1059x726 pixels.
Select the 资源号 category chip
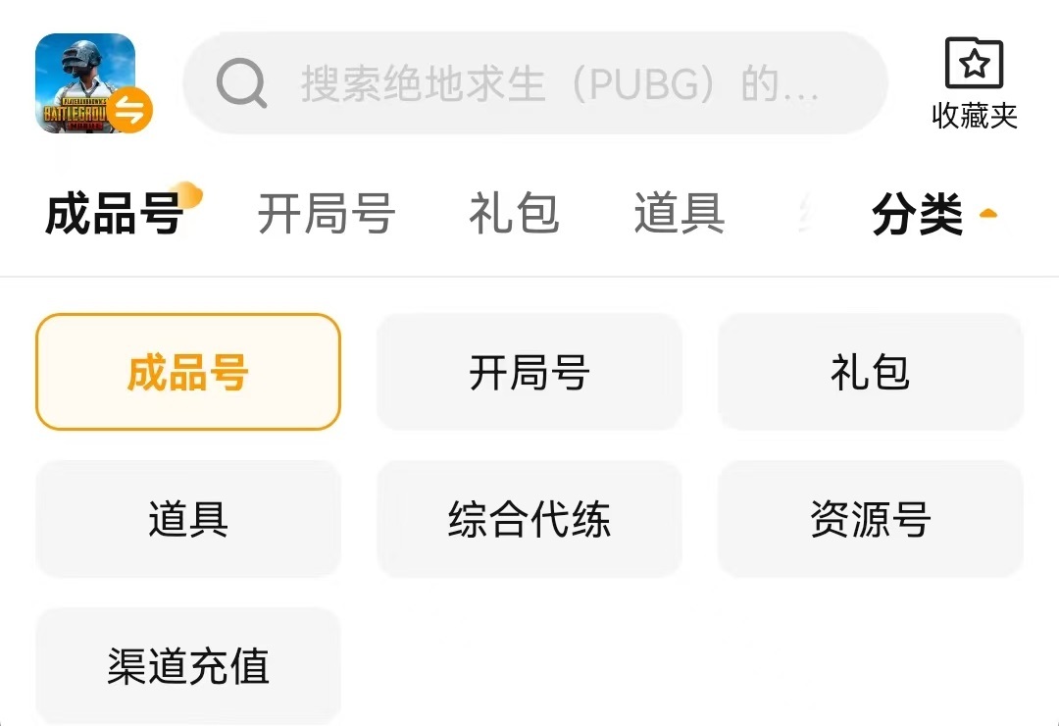[871, 519]
